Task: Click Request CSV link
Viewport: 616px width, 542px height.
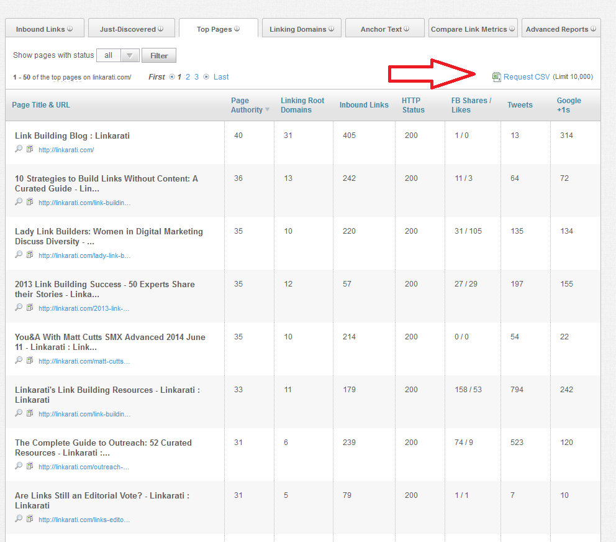Action: tap(527, 76)
